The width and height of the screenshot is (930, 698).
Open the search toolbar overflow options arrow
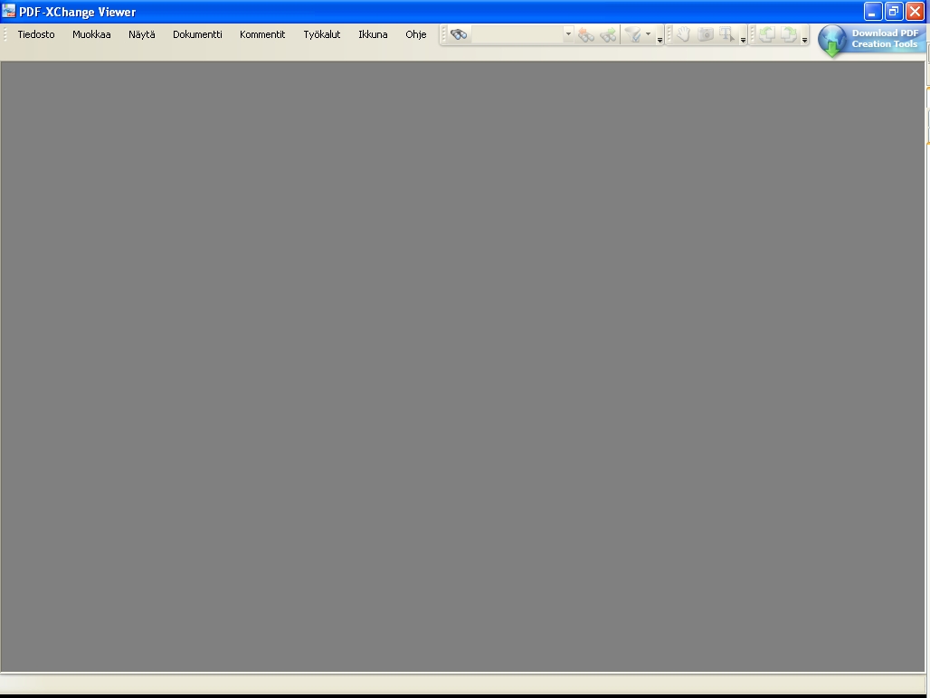coord(660,40)
